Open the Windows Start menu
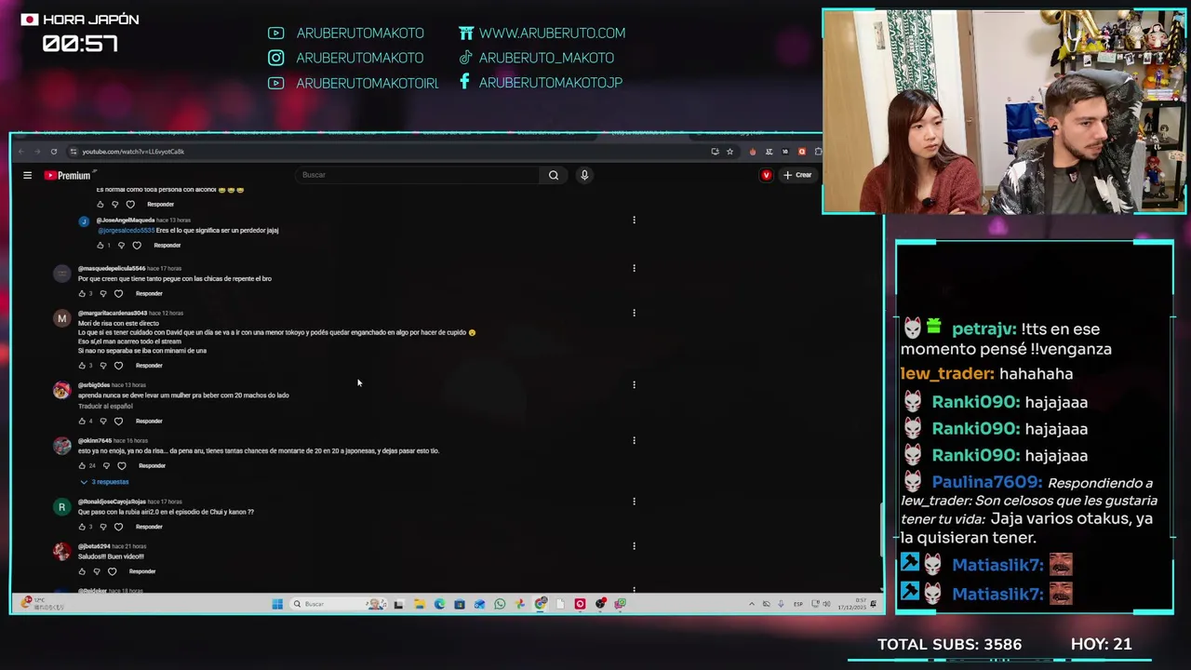The width and height of the screenshot is (1191, 670). [276, 604]
